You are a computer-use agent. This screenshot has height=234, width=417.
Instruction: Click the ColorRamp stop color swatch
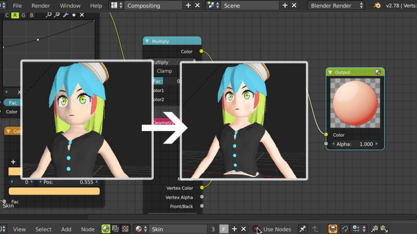tap(54, 191)
